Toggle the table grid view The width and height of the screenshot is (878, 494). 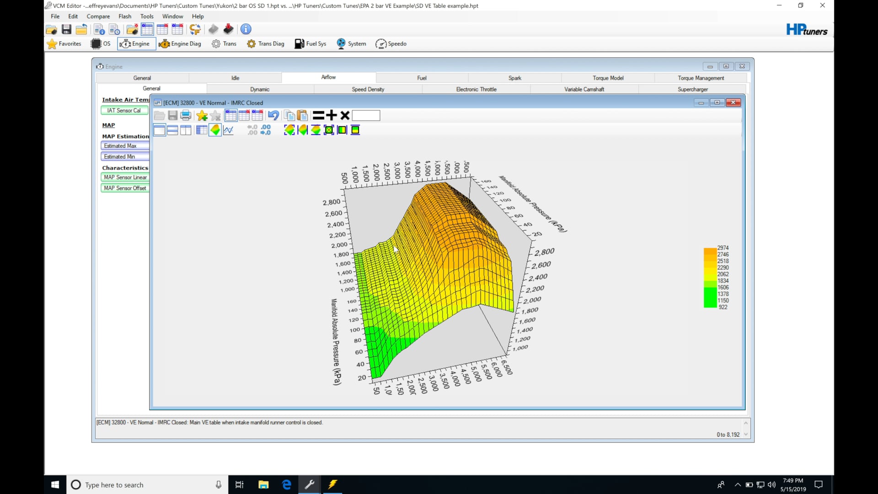(202, 130)
